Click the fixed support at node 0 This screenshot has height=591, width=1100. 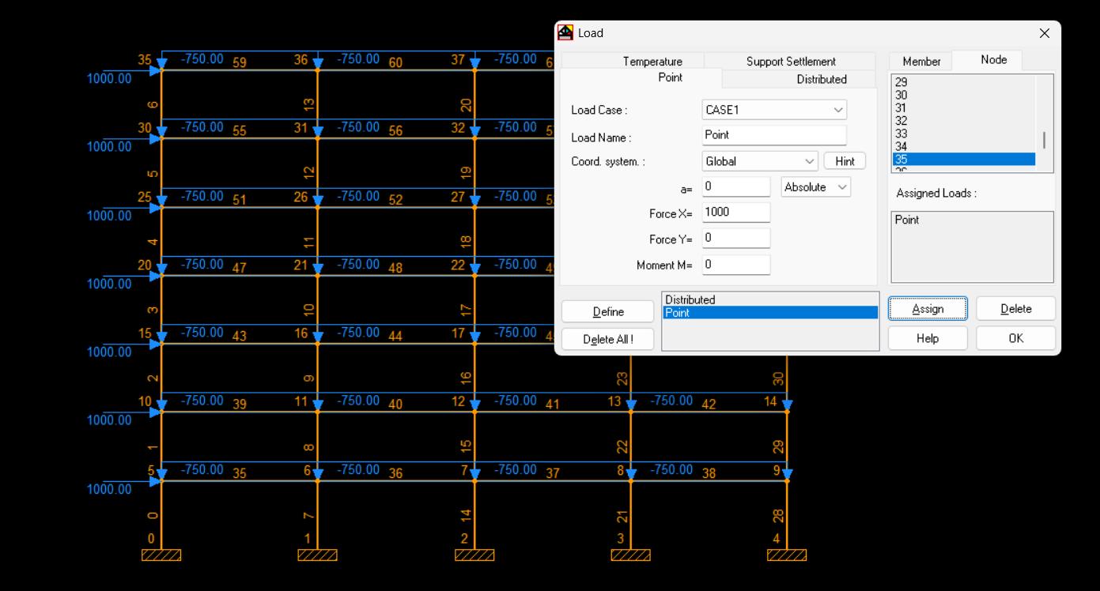tap(161, 555)
